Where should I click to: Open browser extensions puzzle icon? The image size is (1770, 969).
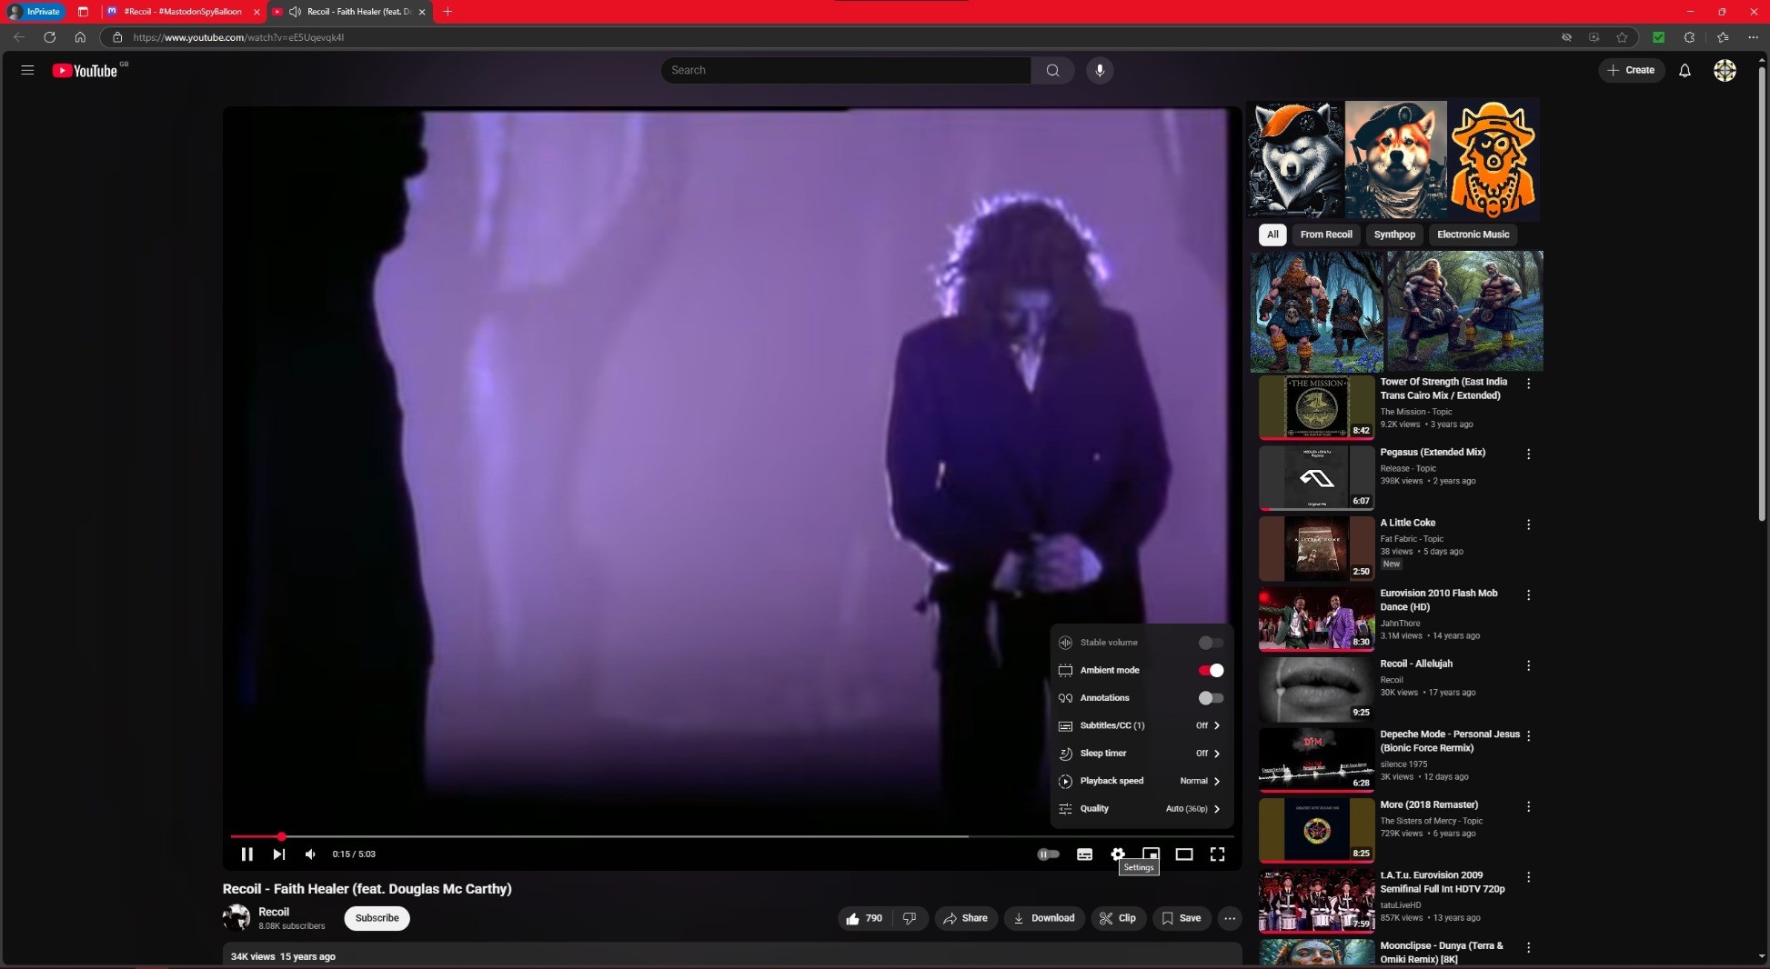click(x=1689, y=37)
